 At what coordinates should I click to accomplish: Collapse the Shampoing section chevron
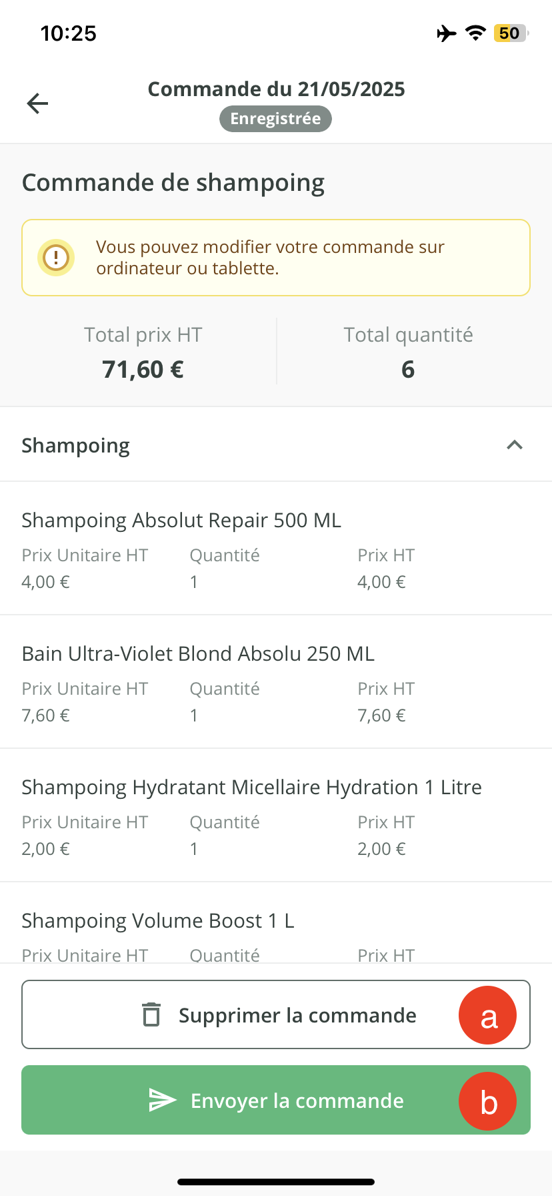514,445
